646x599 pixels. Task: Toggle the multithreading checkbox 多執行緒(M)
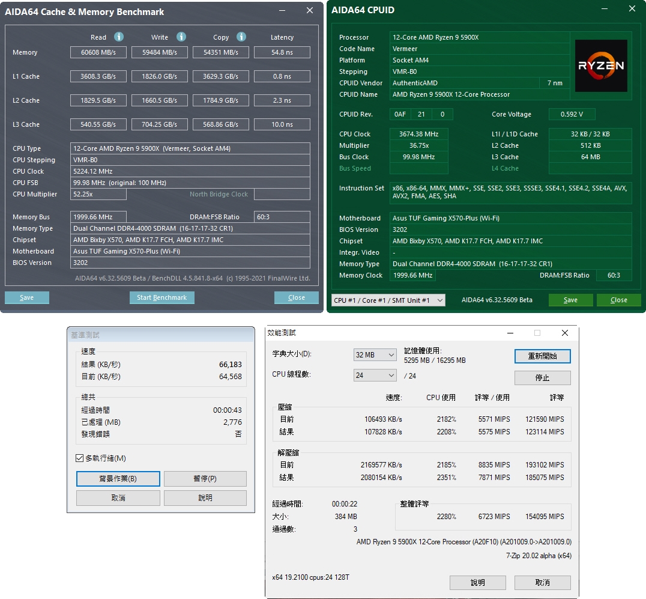[x=79, y=458]
